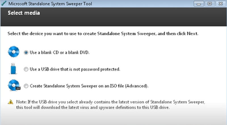The height and width of the screenshot is (125, 227).
Task: Open the System Sweeper title bar app icon
Action: pyautogui.click(x=3, y=3)
